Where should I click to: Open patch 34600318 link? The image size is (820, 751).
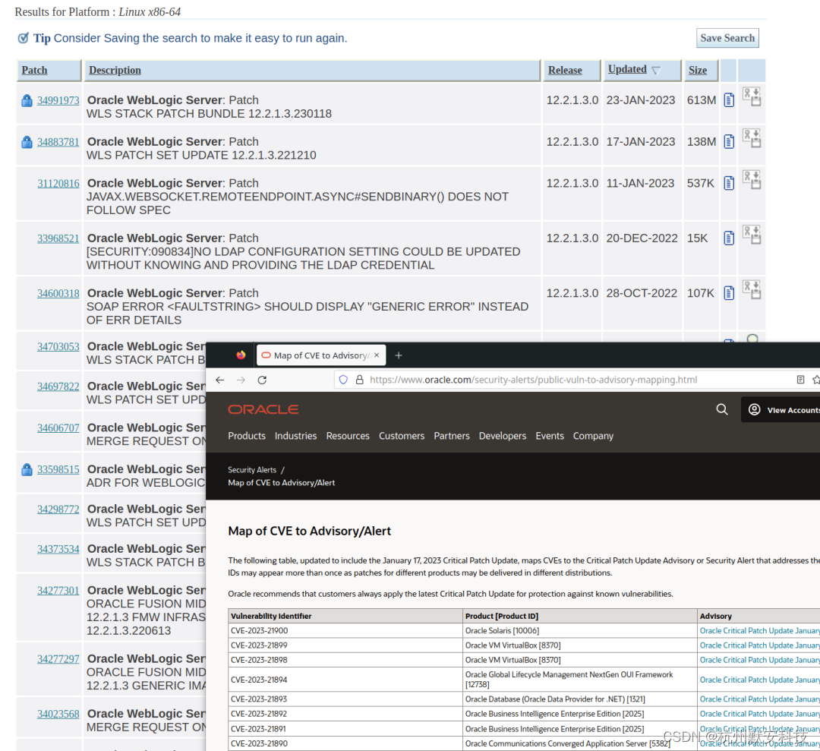tap(58, 293)
